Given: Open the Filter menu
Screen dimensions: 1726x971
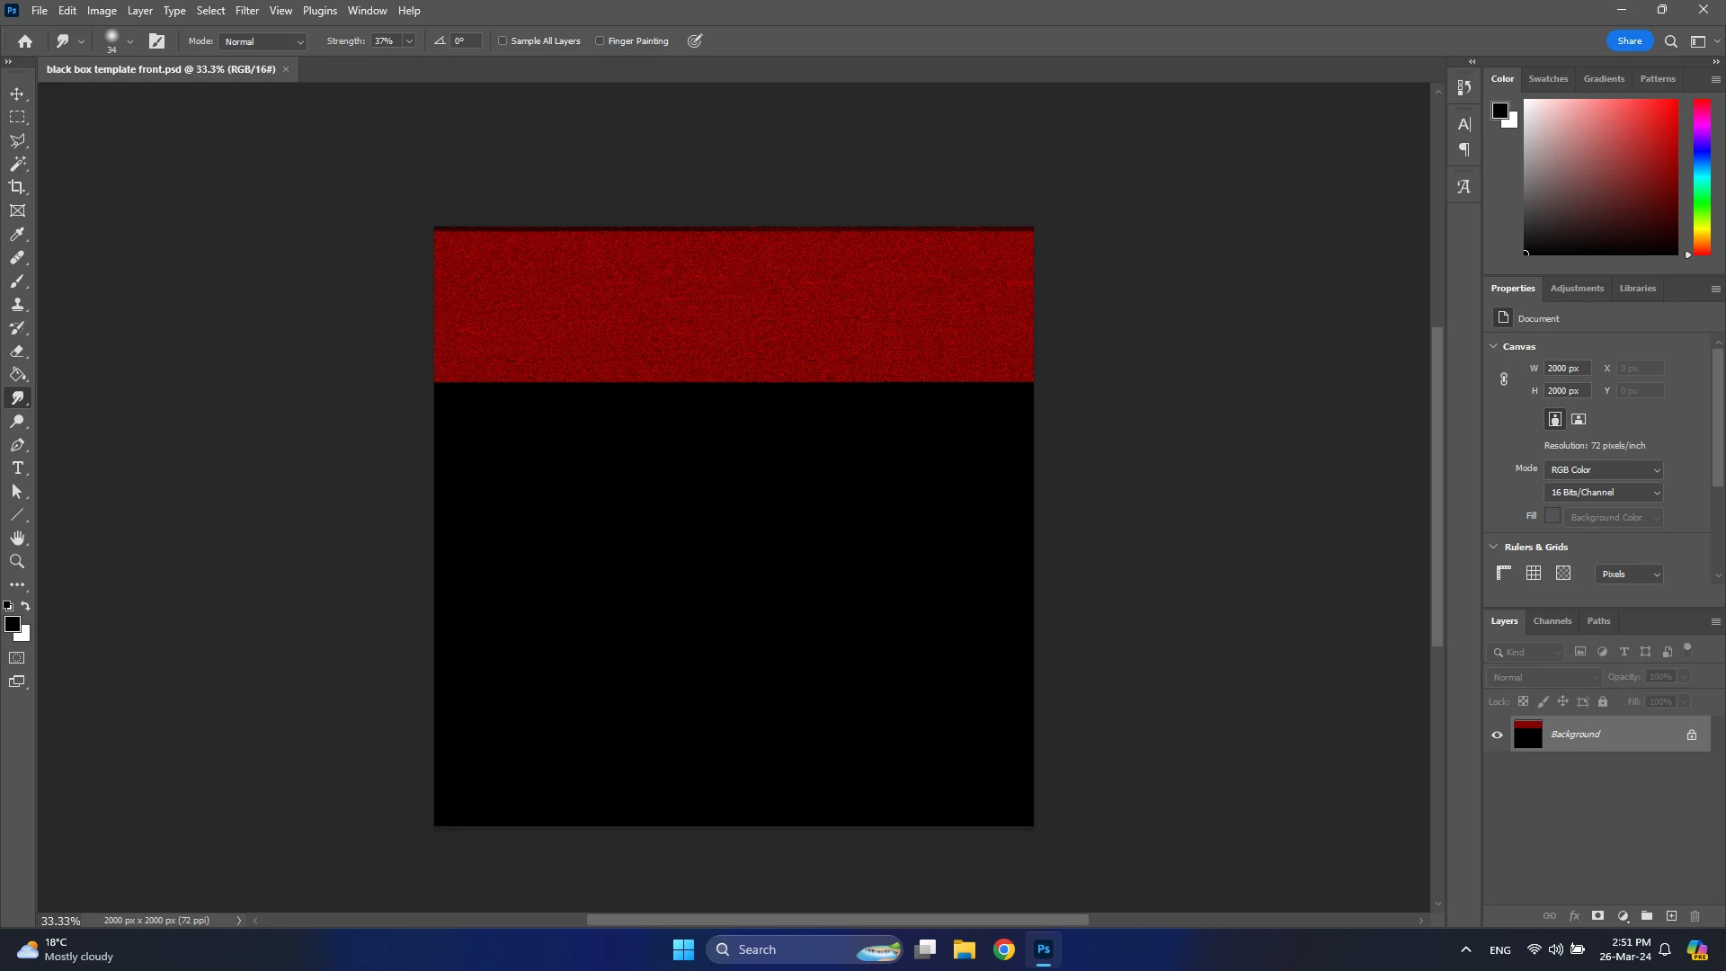Looking at the screenshot, I should [246, 11].
